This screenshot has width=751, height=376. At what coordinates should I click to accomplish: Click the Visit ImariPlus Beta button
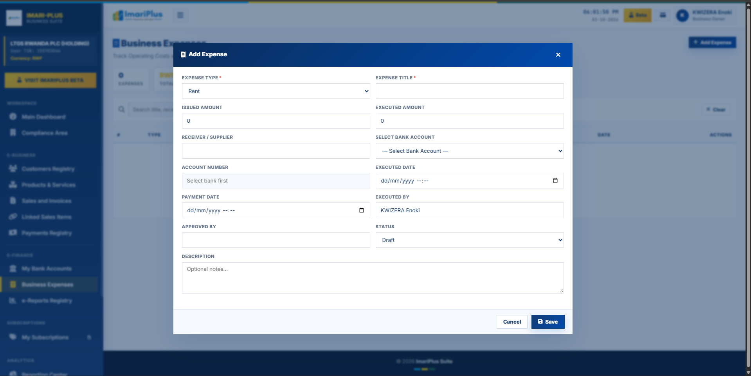click(50, 80)
